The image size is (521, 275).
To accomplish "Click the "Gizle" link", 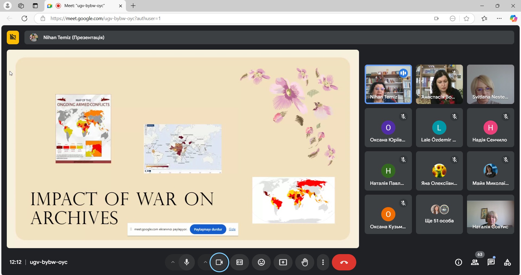I will 232,229.
